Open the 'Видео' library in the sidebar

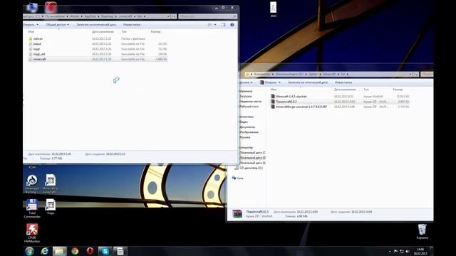[244, 122]
